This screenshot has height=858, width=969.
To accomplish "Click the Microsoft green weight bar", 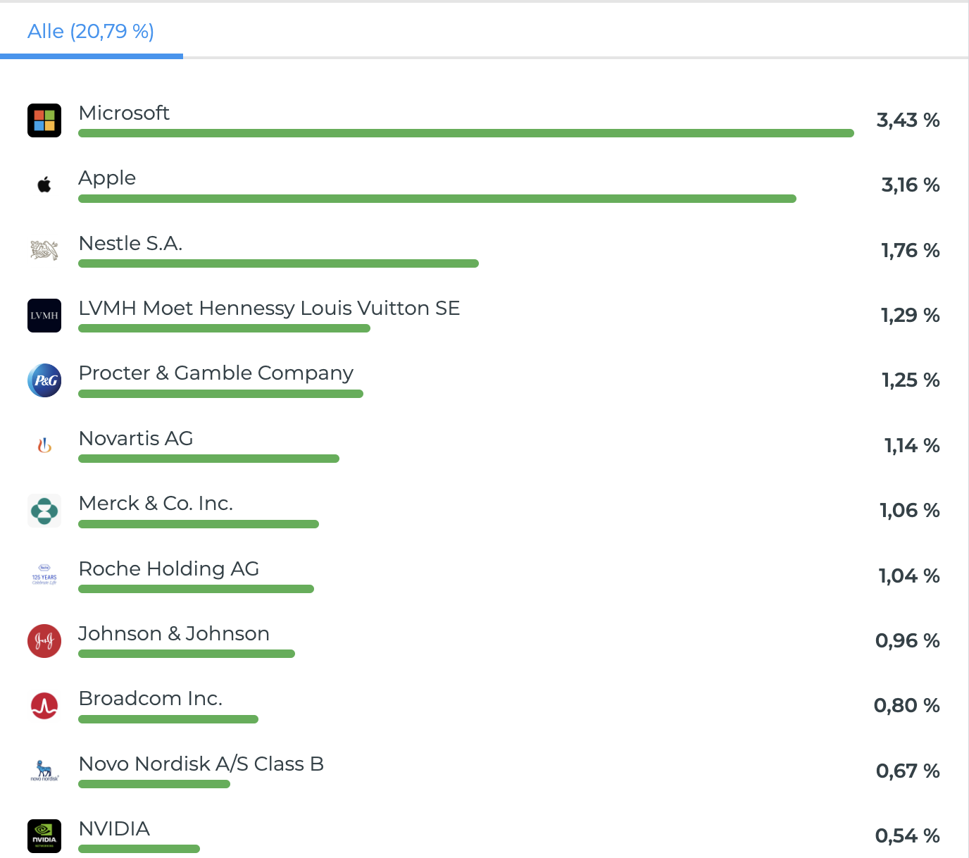I will click(465, 133).
